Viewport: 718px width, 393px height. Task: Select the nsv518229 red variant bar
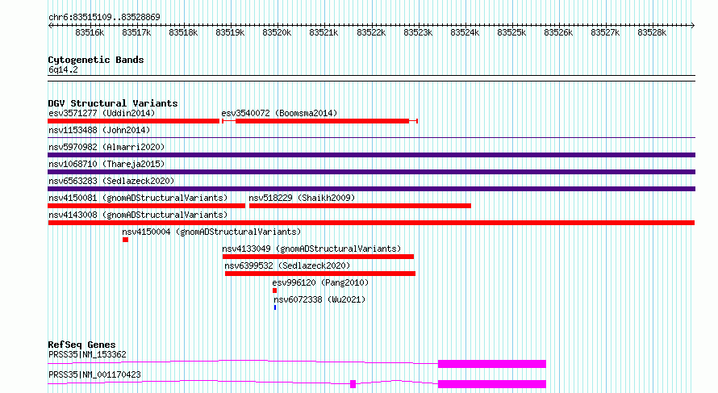(x=360, y=206)
